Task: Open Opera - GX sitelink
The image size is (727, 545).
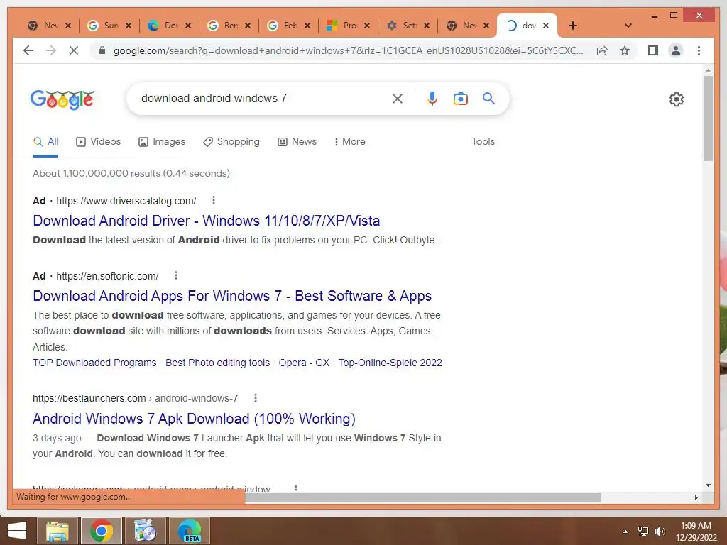Action: [x=304, y=363]
